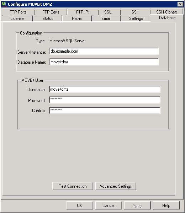View the Status tab
This screenshot has width=185, height=213.
click(x=48, y=18)
